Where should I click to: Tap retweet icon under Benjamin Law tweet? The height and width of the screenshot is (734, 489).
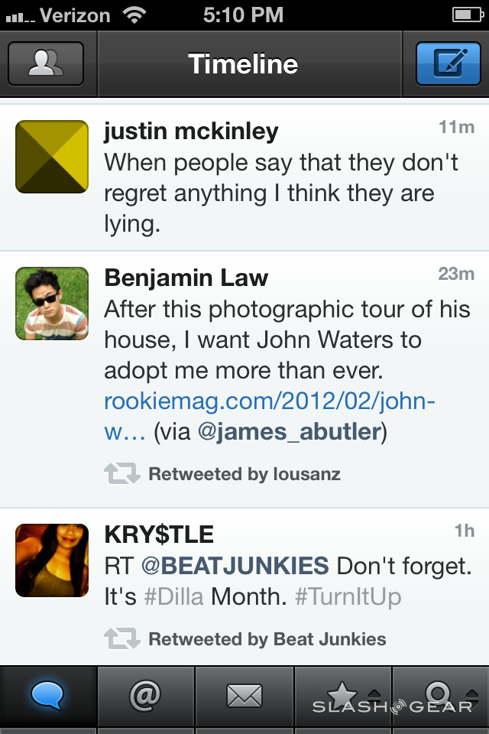point(122,474)
